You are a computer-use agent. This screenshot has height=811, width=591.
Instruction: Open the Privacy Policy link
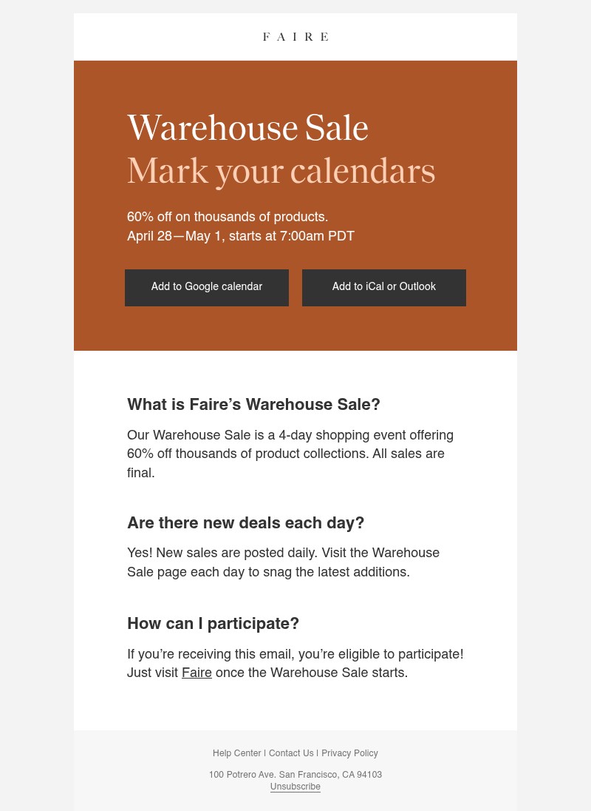[349, 753]
